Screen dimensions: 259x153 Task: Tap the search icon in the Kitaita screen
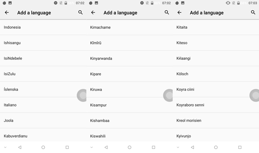coord(253,12)
